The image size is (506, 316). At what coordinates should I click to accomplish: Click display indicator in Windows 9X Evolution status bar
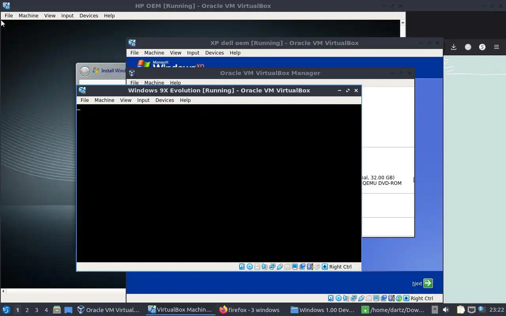point(295,267)
